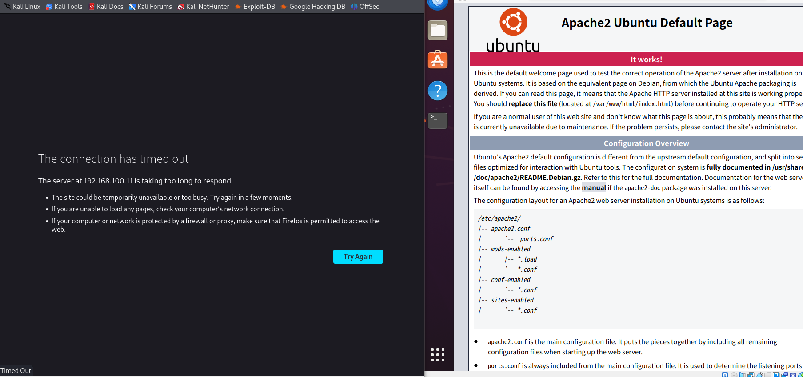The width and height of the screenshot is (803, 377).
Task: Click 'mods-enabled' in the config tree
Action: click(511, 249)
